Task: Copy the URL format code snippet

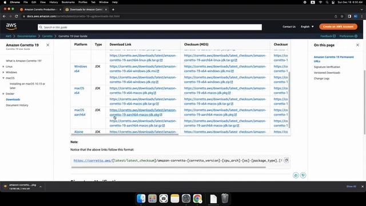Action: click(x=287, y=160)
